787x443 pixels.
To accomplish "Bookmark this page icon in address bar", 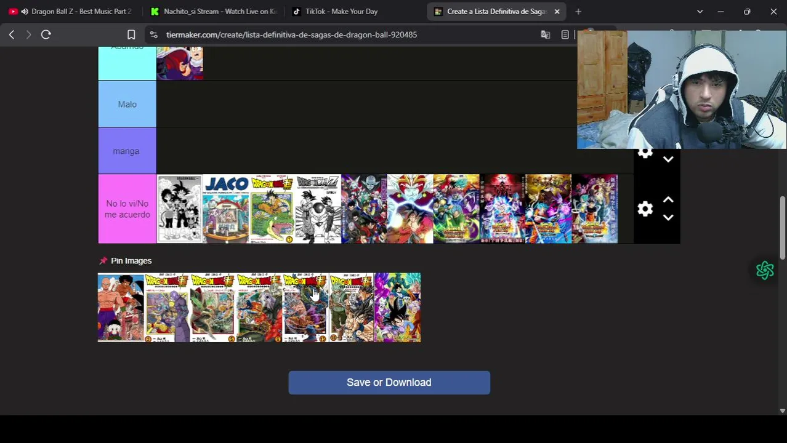I will (x=131, y=35).
